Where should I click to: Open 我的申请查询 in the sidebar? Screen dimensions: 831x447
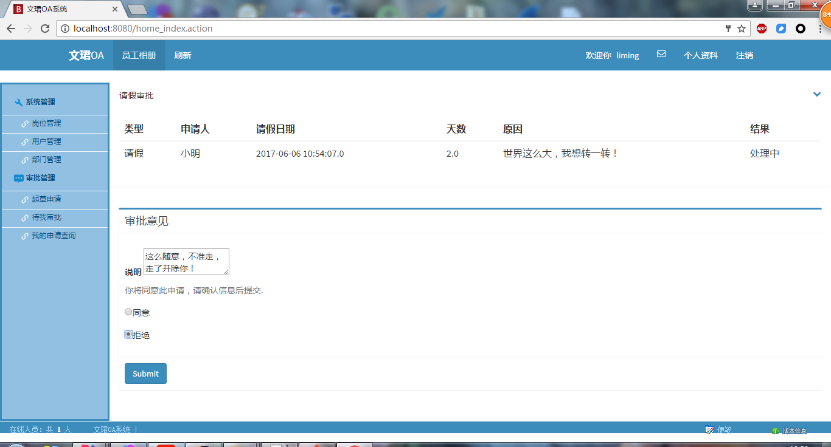coord(54,236)
